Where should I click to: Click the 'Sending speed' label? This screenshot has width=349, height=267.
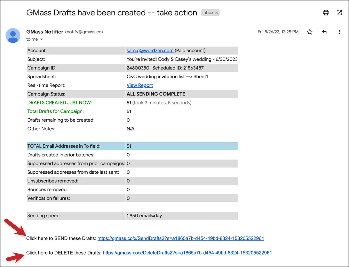point(44,216)
